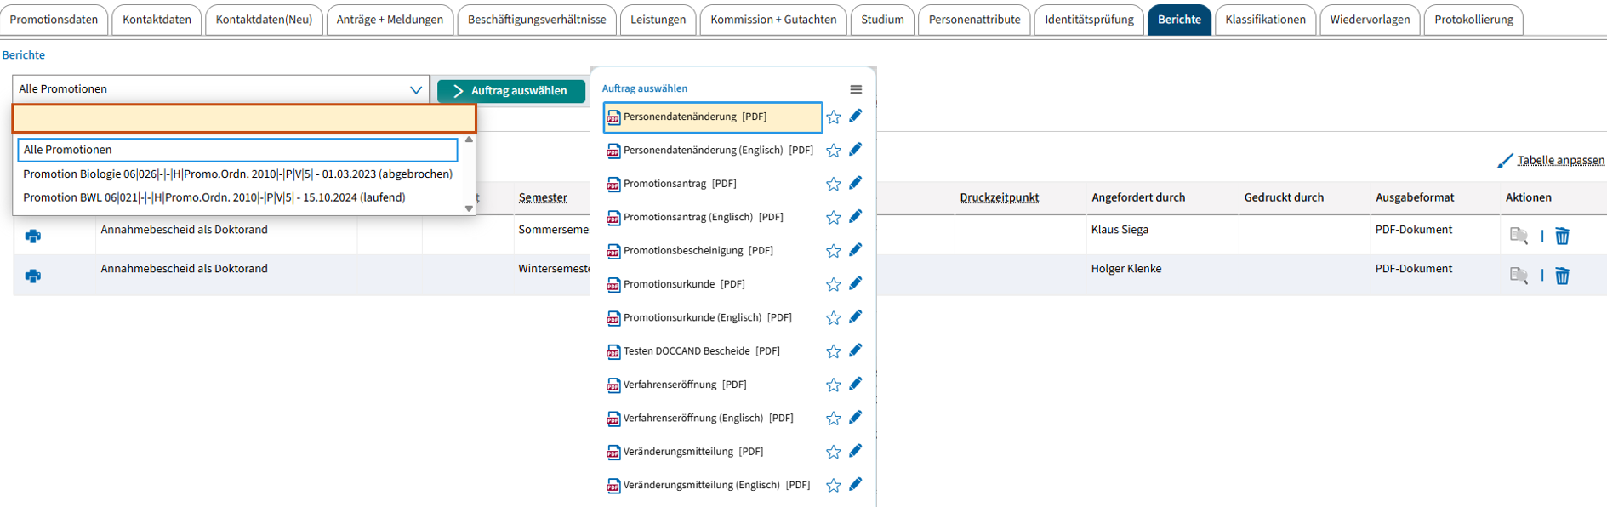
Task: Switch to the Promotionsdaten tab
Action: click(x=54, y=20)
